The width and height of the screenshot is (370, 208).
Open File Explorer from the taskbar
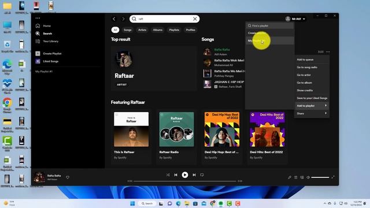(x=187, y=203)
